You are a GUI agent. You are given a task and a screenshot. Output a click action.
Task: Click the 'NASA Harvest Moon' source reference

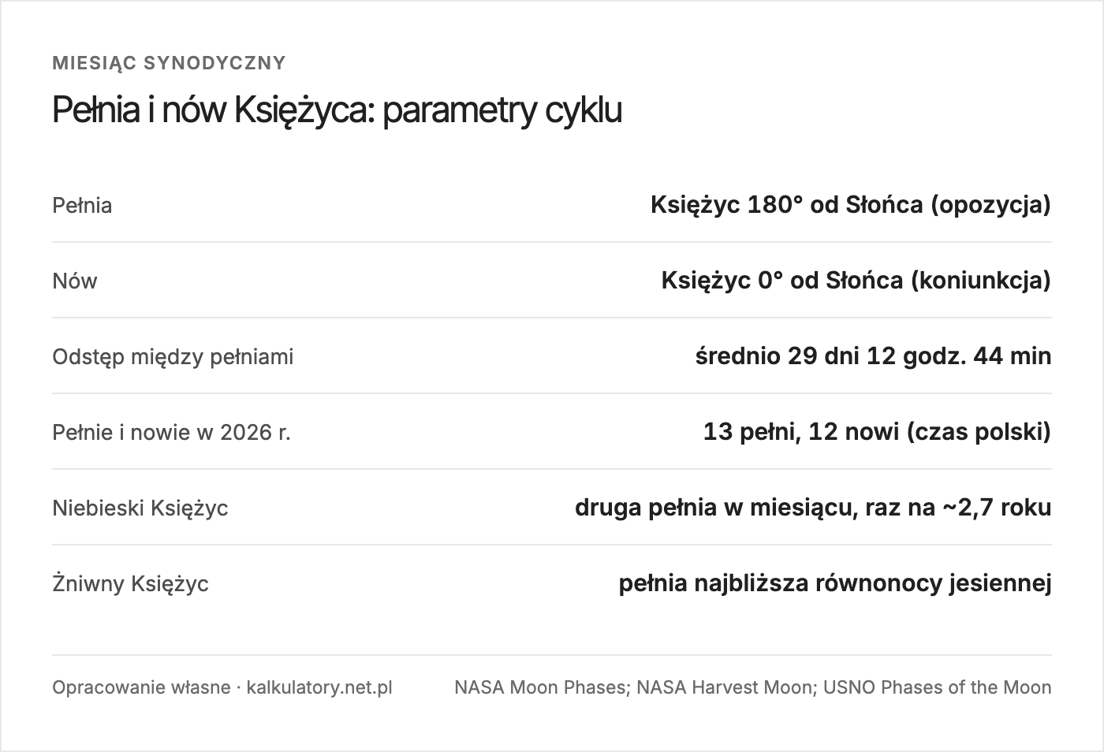coord(724,687)
